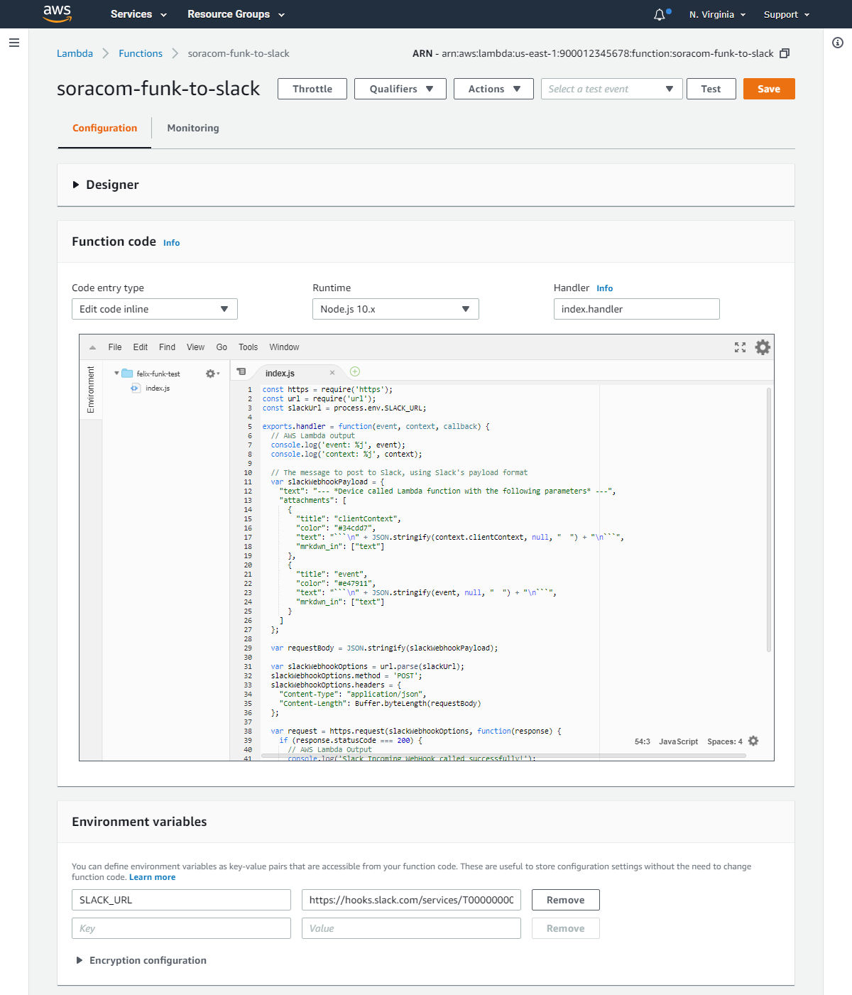This screenshot has width=852, height=995.
Task: Open settings gear next to felix-funk-test folder
Action: tap(211, 373)
